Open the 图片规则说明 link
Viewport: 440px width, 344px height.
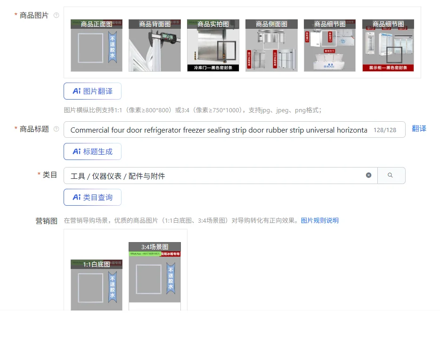[x=319, y=220]
